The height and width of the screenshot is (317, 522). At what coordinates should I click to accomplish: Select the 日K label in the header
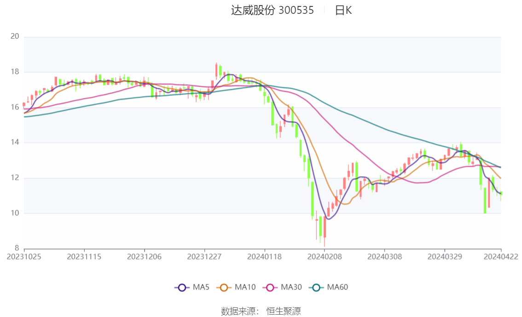click(343, 11)
